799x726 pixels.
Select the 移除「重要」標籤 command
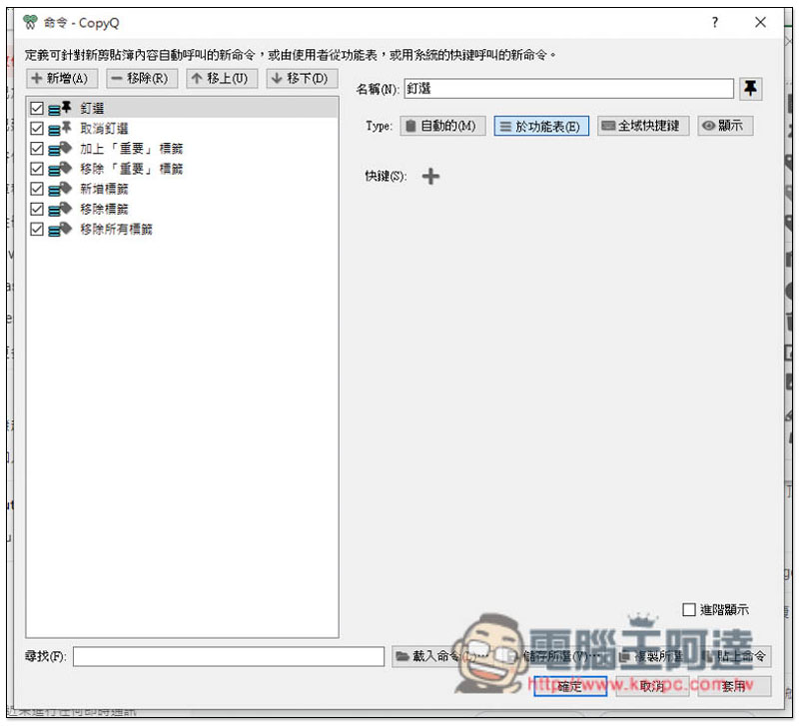(x=183, y=169)
